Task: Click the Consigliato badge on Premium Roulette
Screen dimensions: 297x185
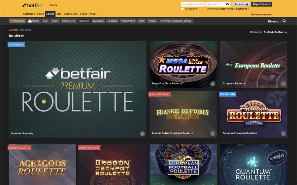Action: (x=16, y=45)
